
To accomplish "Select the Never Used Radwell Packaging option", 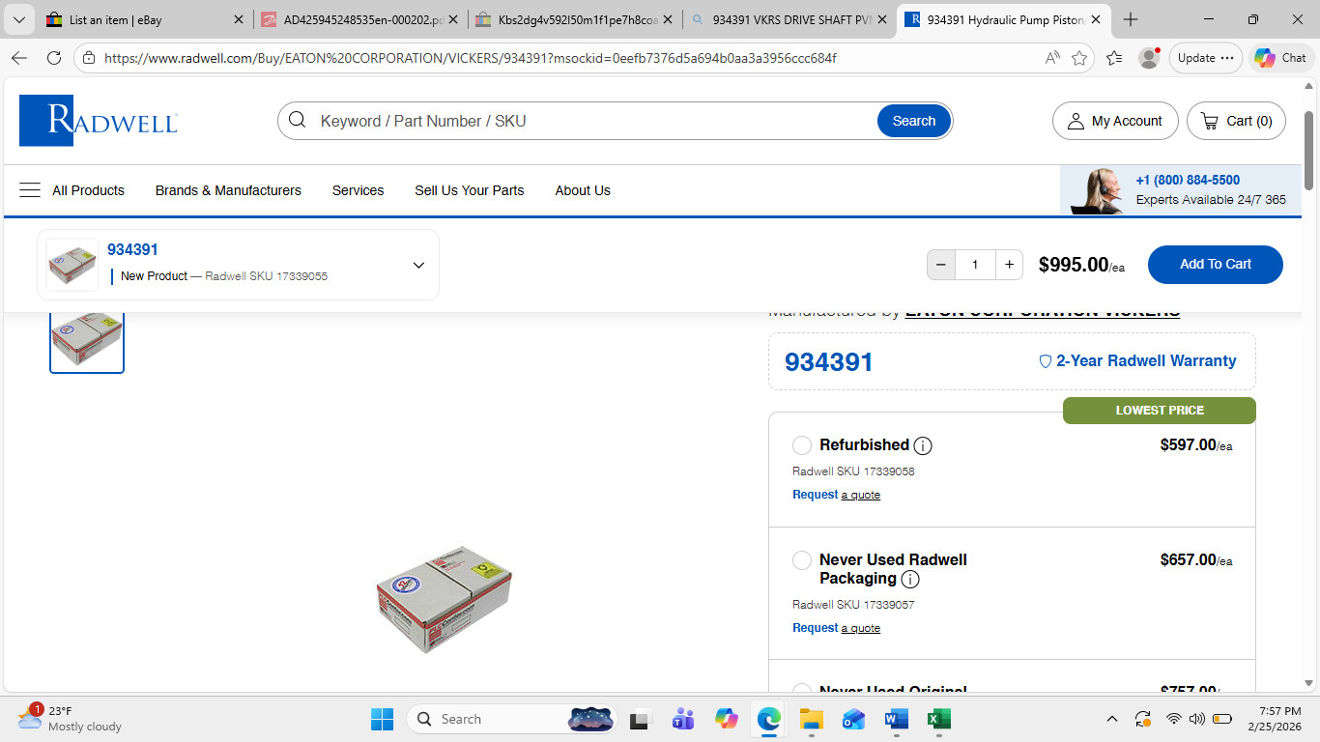I will [802, 560].
